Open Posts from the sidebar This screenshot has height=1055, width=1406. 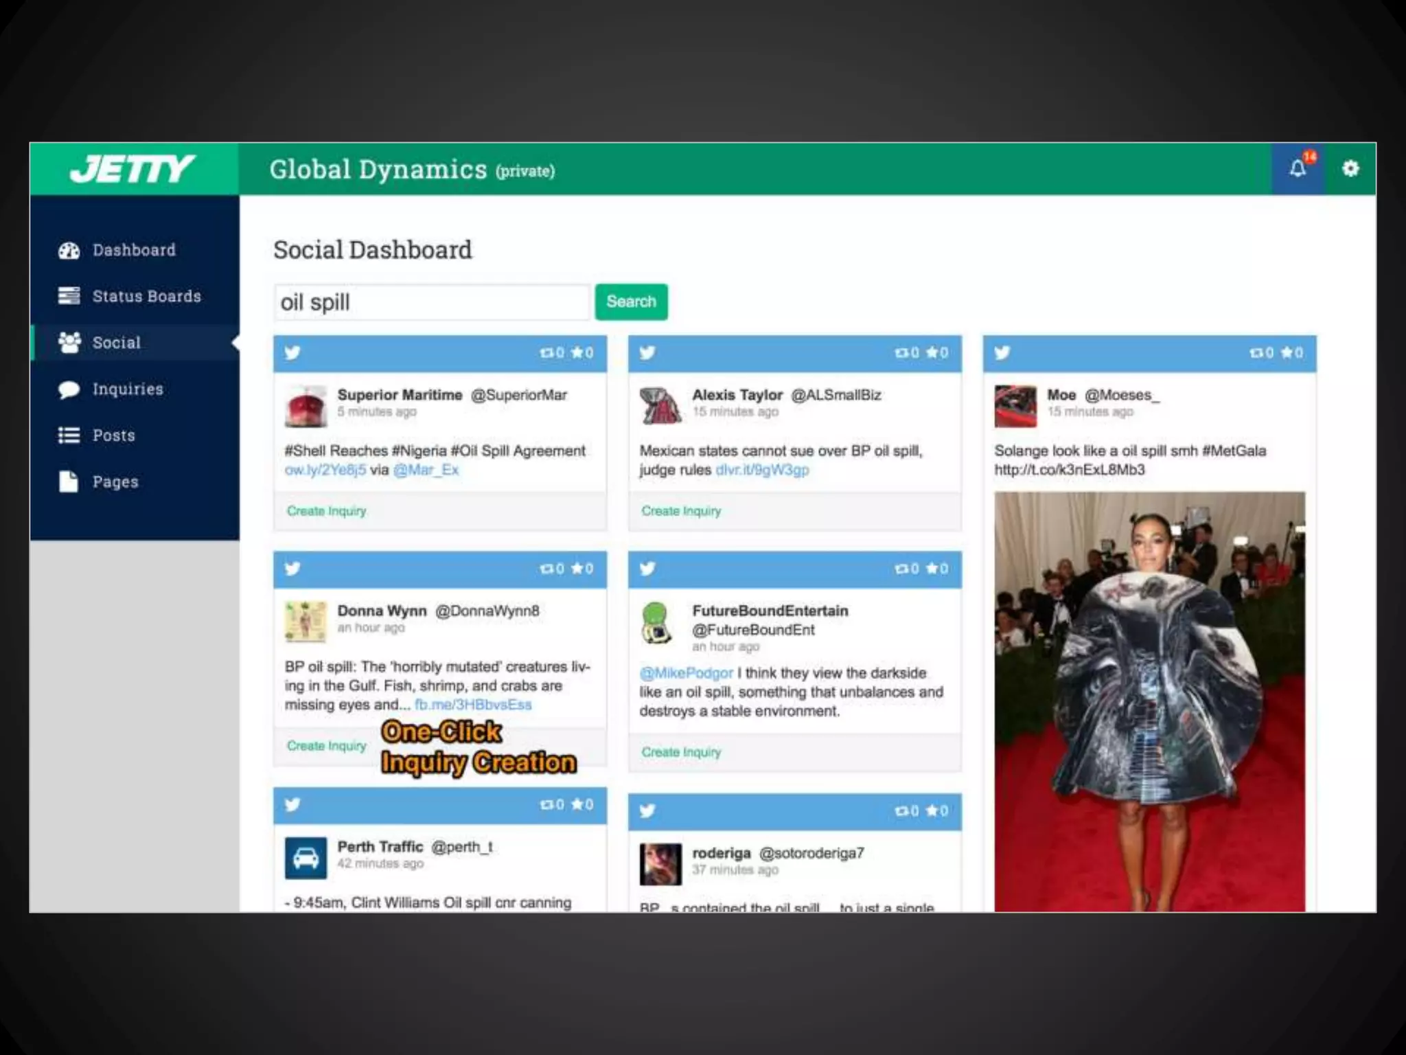coord(113,435)
